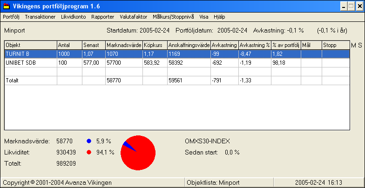This screenshot has height=188, width=365.
Task: Click the Avkastning column header
Action: click(x=224, y=45)
